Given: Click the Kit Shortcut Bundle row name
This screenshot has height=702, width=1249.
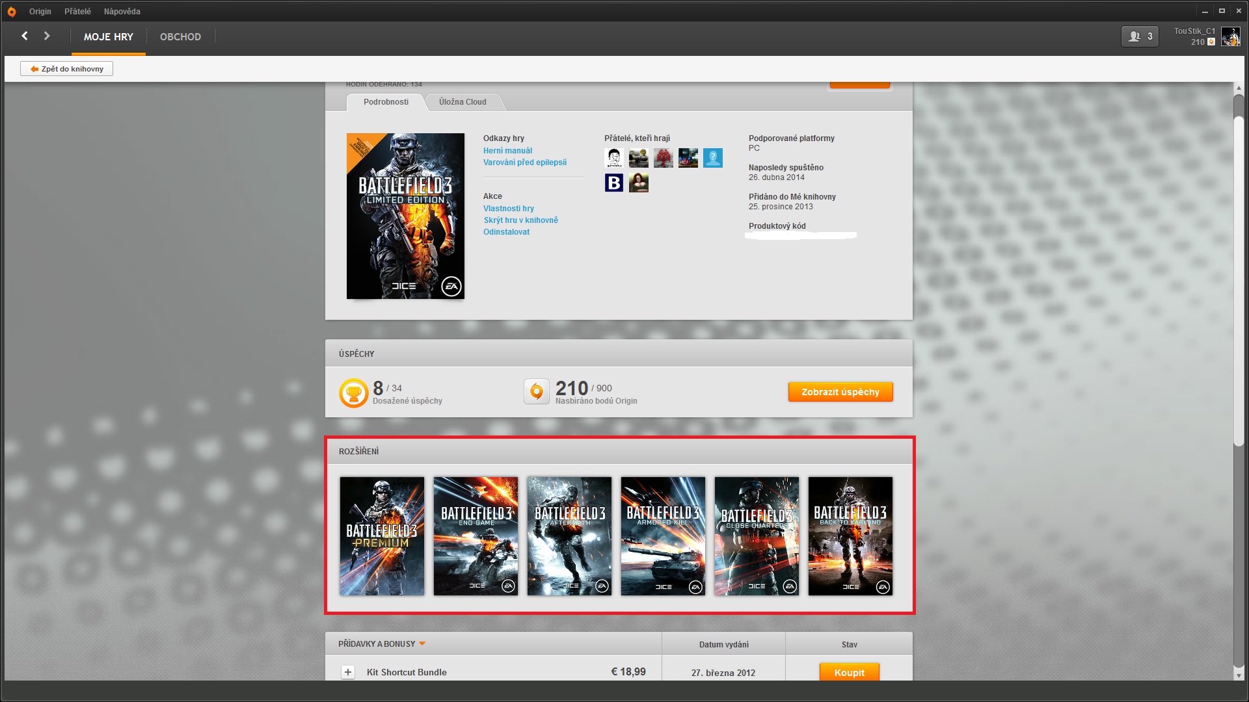Looking at the screenshot, I should [x=407, y=672].
